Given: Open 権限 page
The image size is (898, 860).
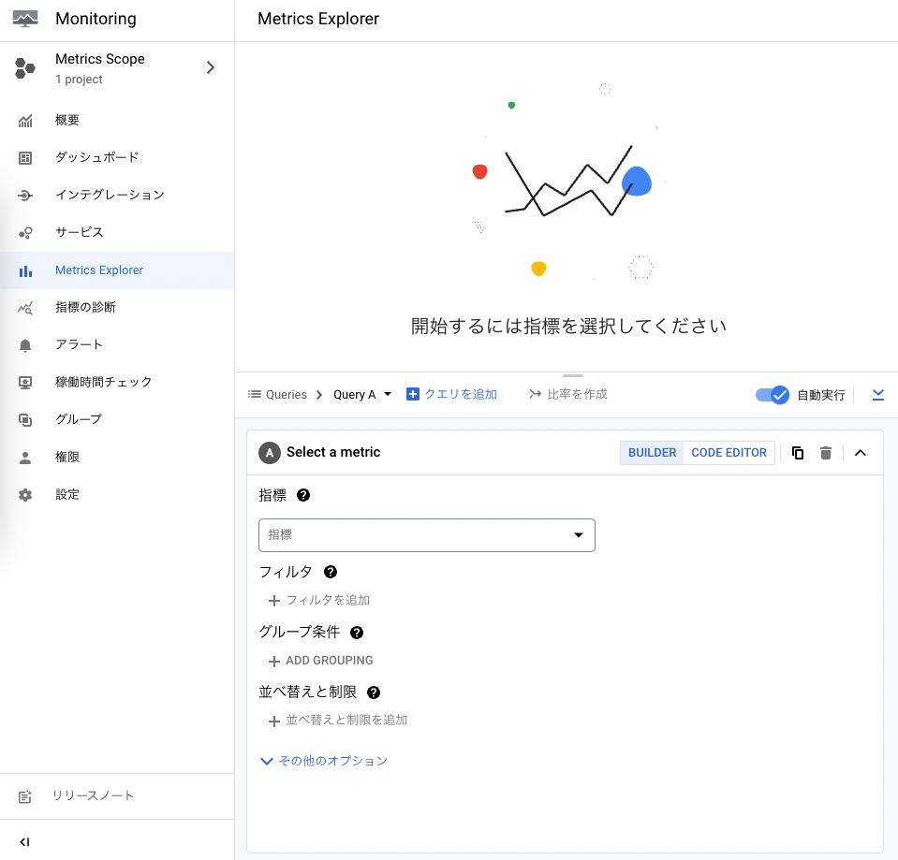Looking at the screenshot, I should point(117,458).
